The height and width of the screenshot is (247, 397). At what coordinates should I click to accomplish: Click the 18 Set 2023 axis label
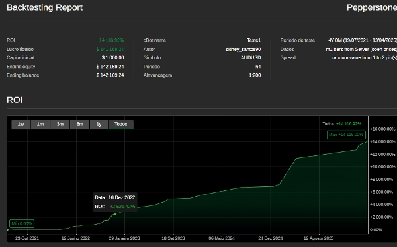[x=173, y=238]
